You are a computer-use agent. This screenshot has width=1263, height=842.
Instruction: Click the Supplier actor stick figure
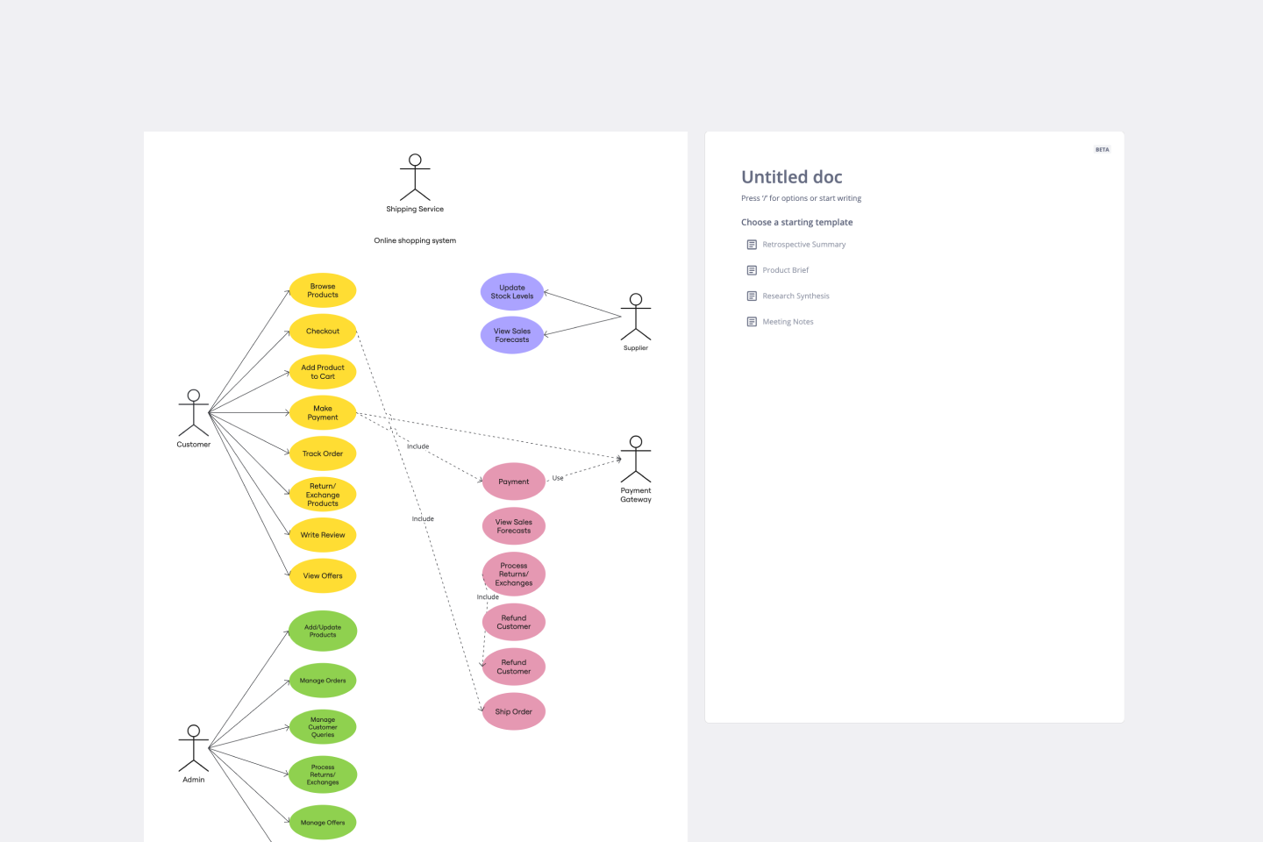[636, 318]
